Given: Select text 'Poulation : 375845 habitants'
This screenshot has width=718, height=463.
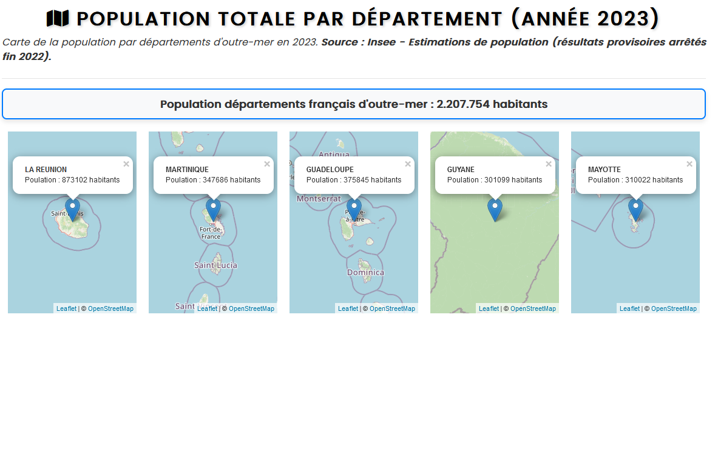Looking at the screenshot, I should tap(354, 180).
